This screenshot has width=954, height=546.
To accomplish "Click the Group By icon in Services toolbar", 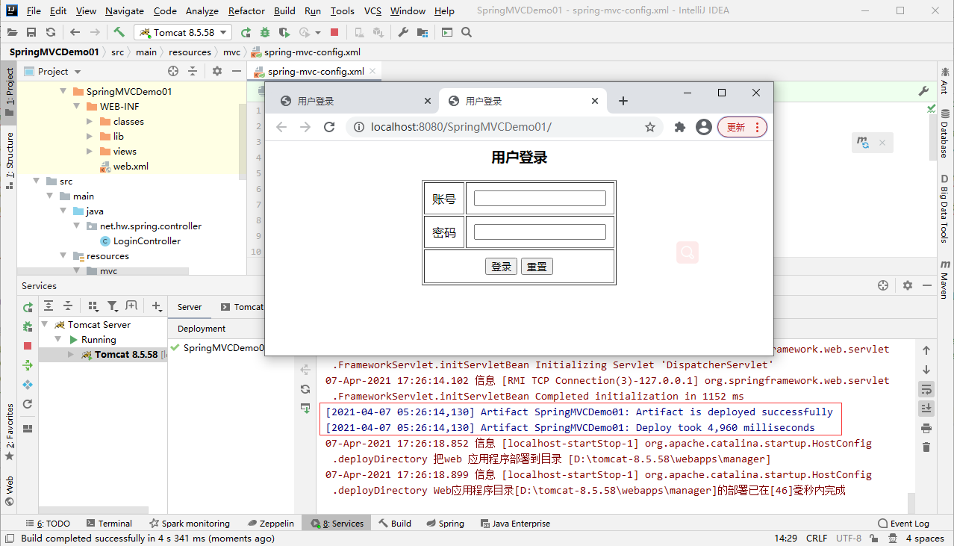I will (93, 305).
